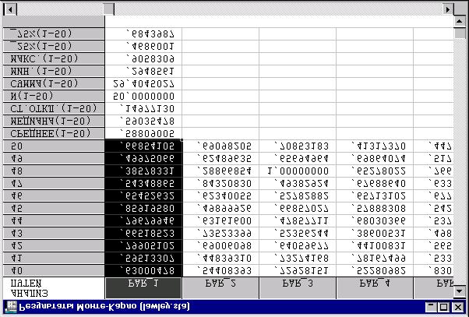Click the PAR_4 cell in row 46

coord(375,195)
